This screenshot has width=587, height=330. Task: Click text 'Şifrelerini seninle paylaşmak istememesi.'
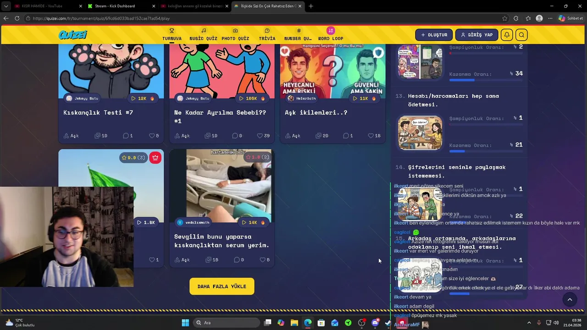tap(457, 171)
